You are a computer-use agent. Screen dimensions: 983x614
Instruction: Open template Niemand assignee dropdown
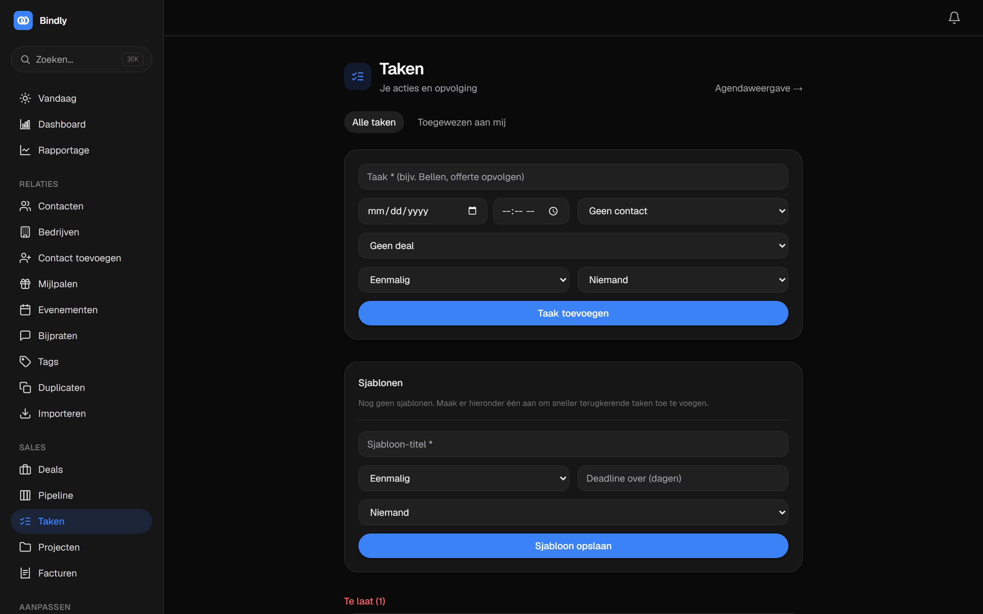[573, 512]
